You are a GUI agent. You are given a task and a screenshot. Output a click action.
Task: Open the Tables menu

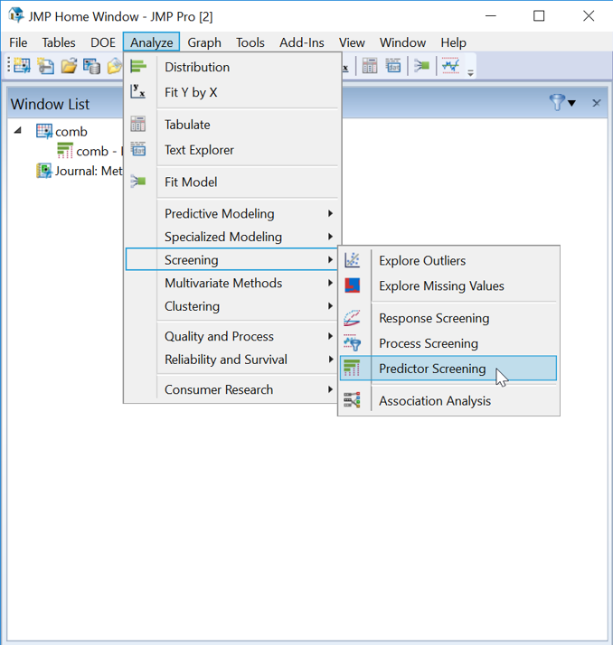point(59,42)
